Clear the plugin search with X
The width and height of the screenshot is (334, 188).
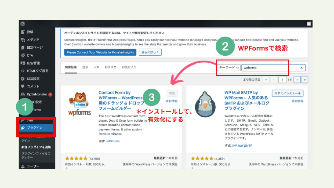pos(301,68)
